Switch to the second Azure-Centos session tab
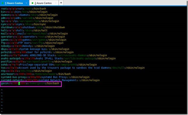The image size is (188, 115). (44, 3)
